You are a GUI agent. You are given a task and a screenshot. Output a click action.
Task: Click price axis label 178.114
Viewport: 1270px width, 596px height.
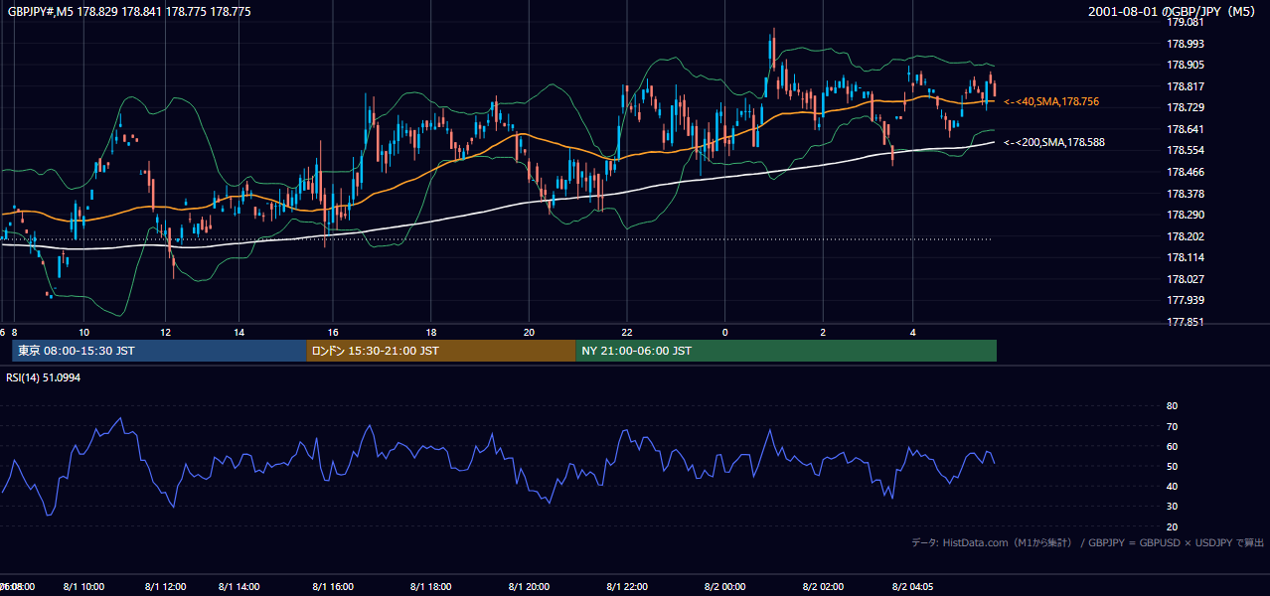(x=1185, y=257)
